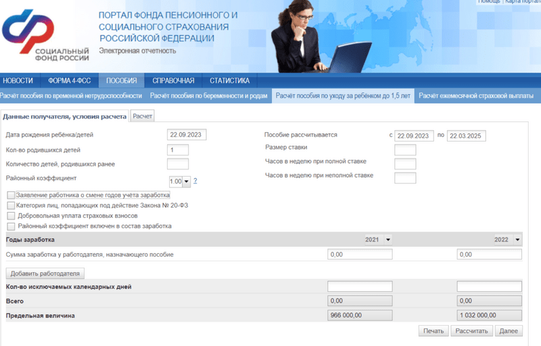Click the Размер ставки field
This screenshot has width=541, height=346.
405,150
